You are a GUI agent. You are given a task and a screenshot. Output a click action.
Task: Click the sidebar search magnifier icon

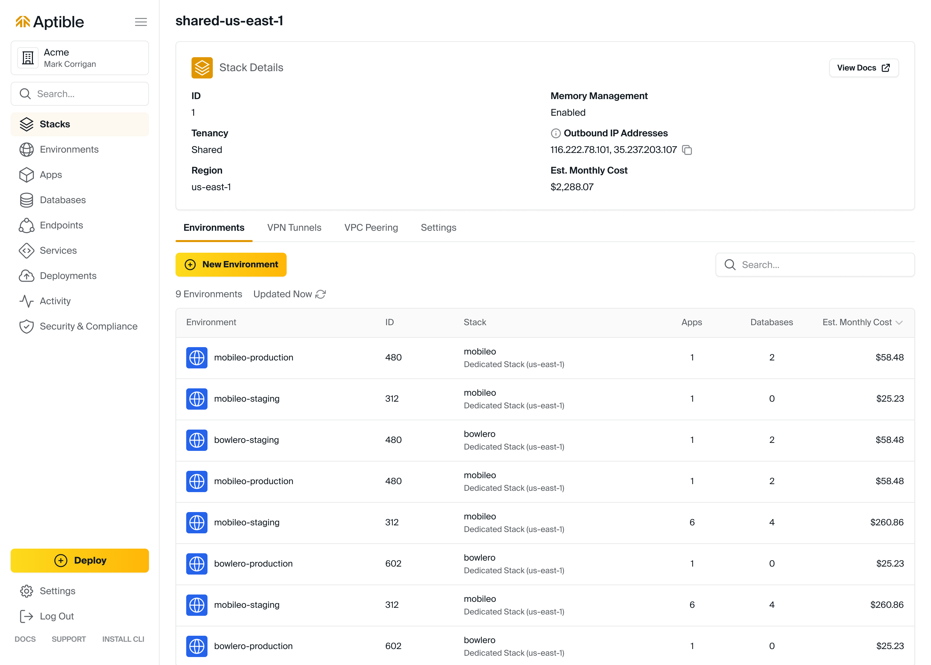pos(25,94)
